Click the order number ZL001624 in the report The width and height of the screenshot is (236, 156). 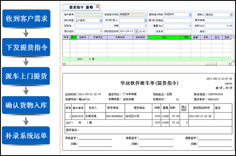(78, 116)
